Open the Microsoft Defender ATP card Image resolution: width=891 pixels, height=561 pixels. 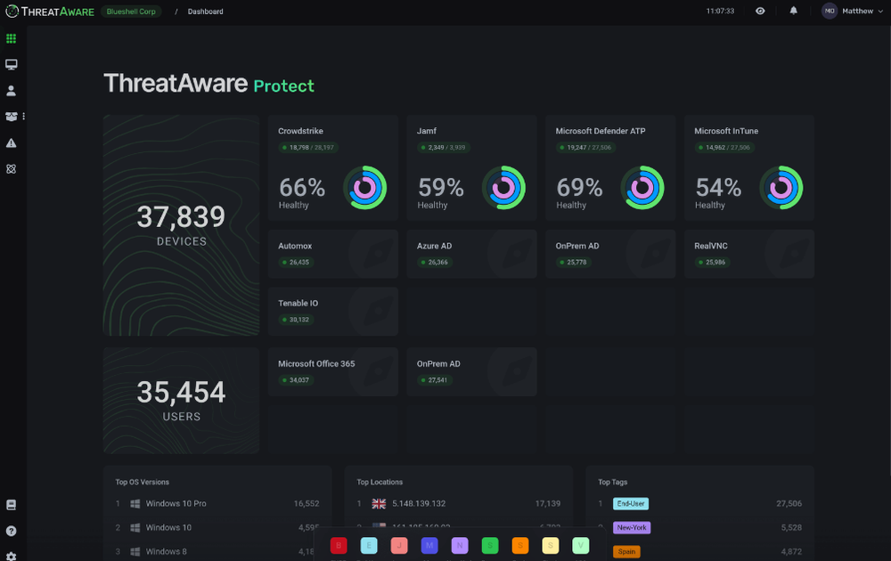pos(610,168)
